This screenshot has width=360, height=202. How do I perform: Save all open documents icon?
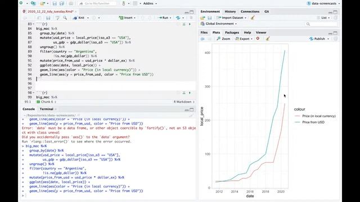(62, 3)
